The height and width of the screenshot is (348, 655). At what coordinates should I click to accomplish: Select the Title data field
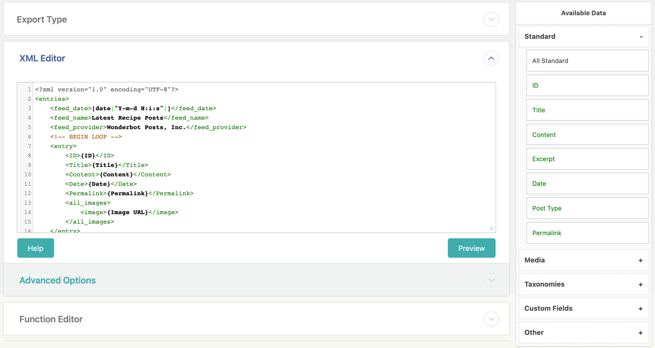(587, 110)
